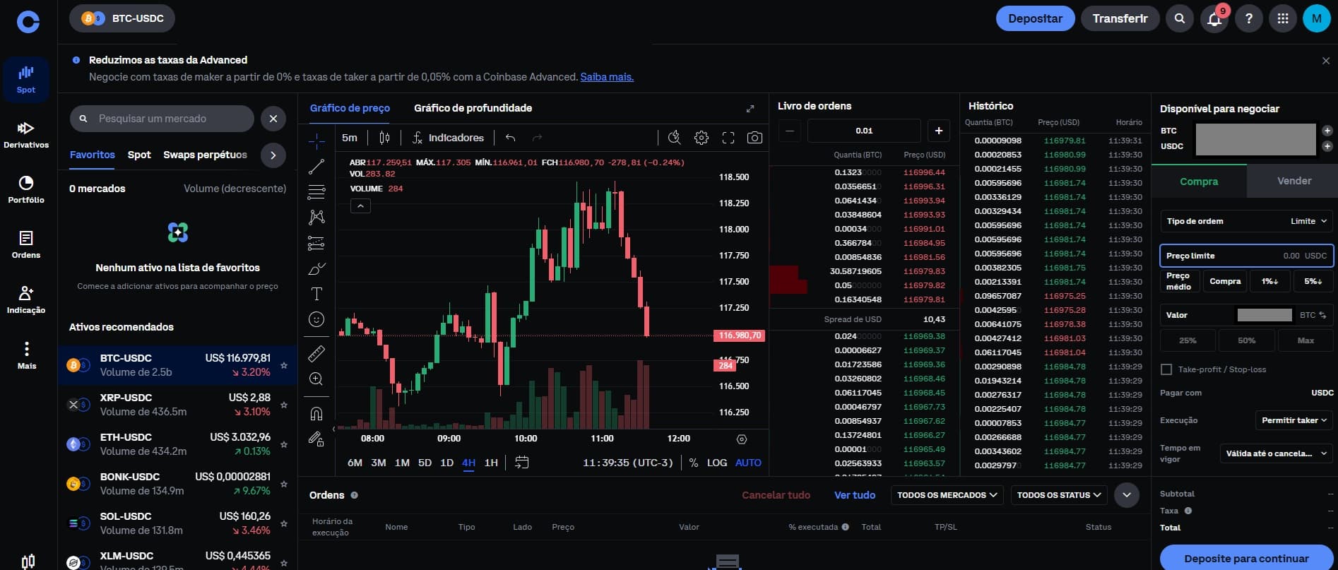Viewport: 1338px width, 570px height.
Task: Open the user profile avatar M
Action: point(1317,18)
